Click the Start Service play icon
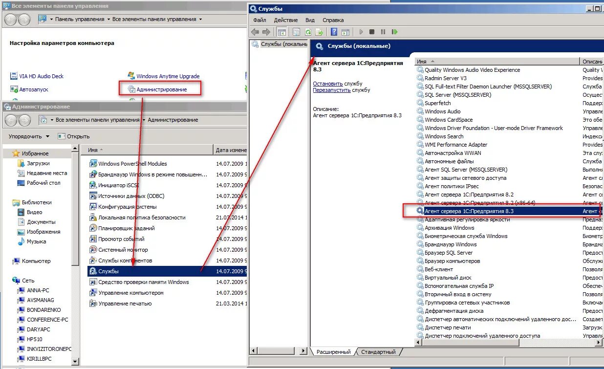Image resolution: width=604 pixels, height=369 pixels. pos(361,32)
